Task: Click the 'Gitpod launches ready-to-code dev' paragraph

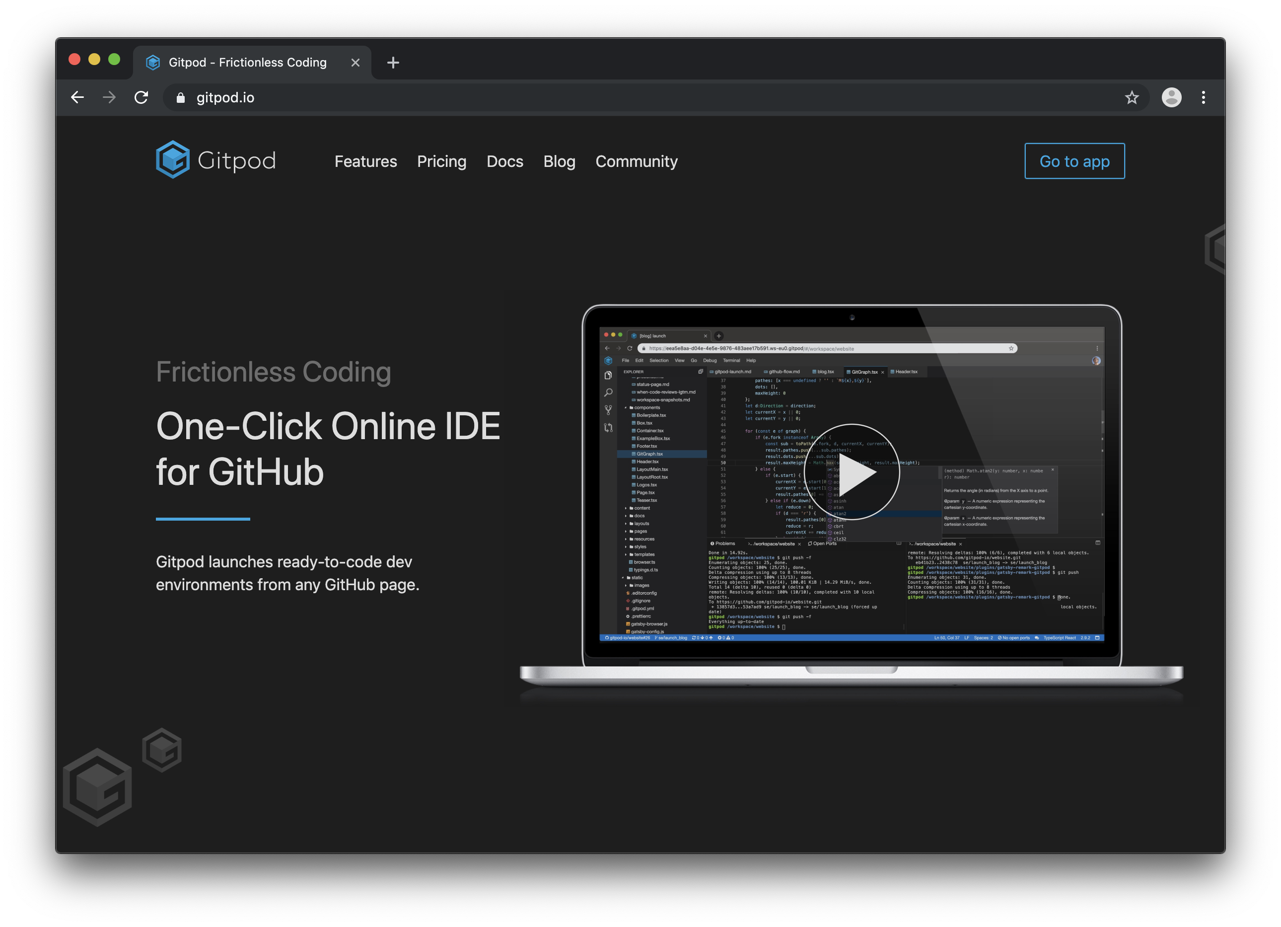Action: [x=287, y=573]
